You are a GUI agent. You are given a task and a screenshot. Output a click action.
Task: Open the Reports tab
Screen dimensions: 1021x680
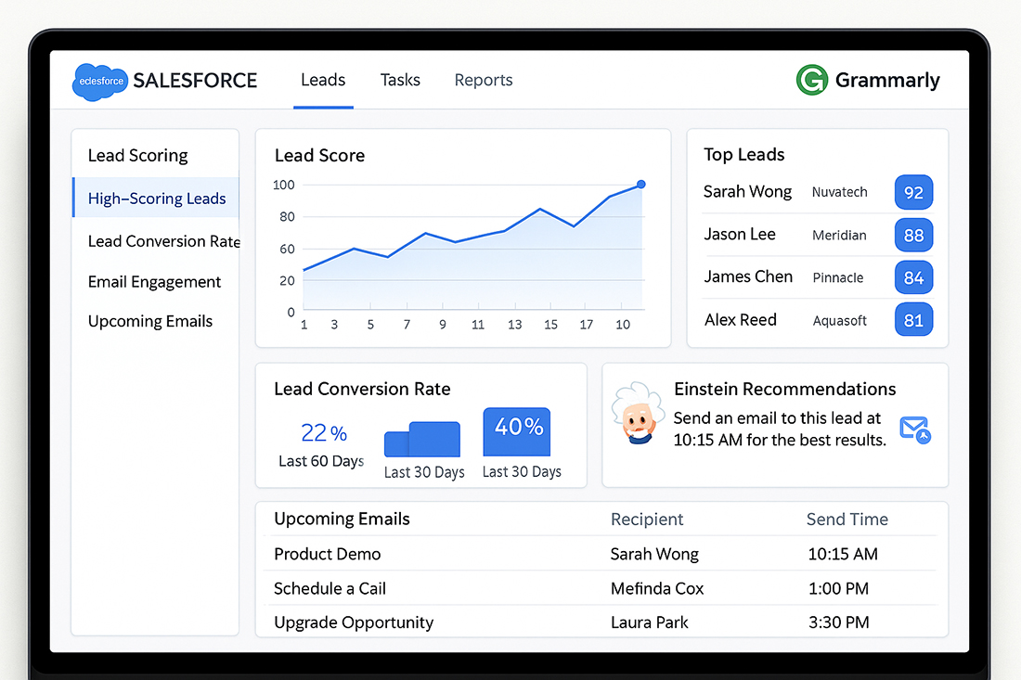484,80
